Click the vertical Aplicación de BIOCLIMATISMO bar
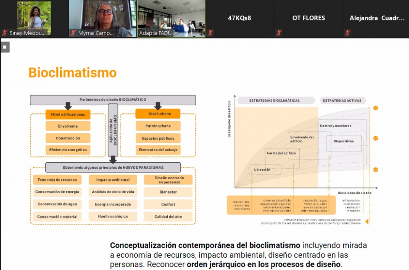The height and width of the screenshot is (270, 409). (113, 130)
